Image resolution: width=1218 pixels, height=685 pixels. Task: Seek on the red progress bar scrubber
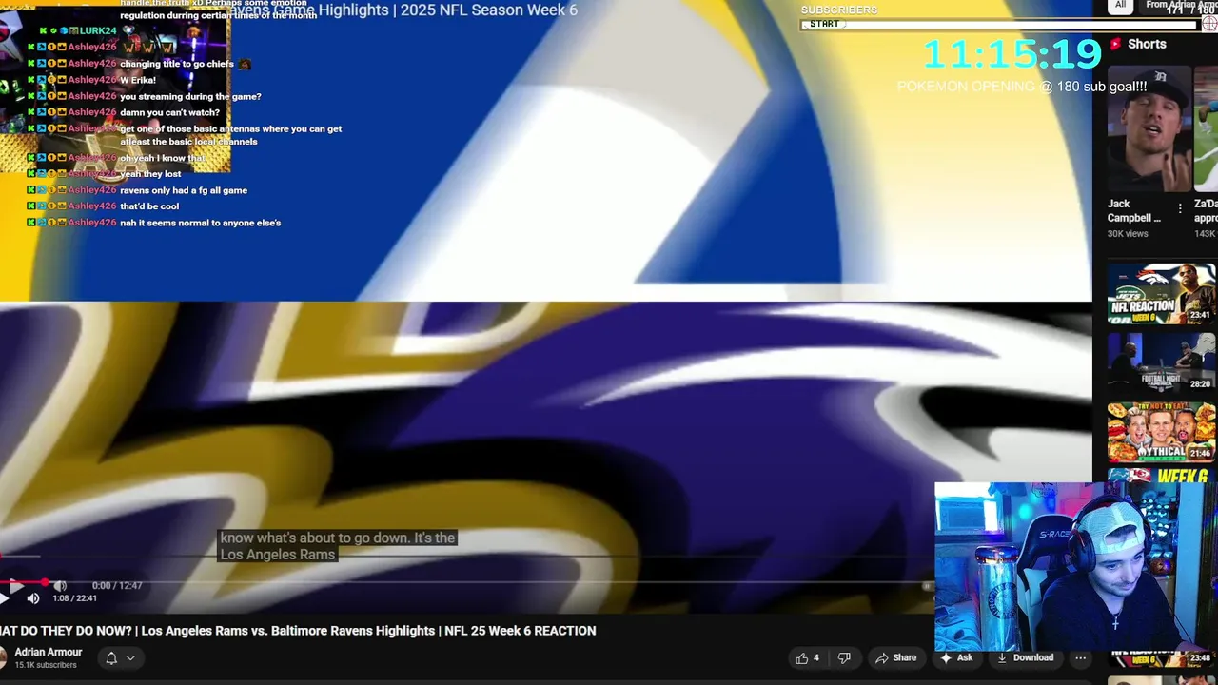tap(45, 581)
